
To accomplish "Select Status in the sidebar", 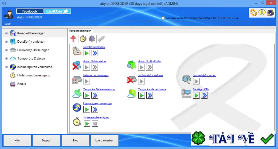I will point(22,84).
